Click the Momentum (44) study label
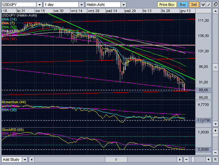Image resolution: width=219 pixels, height=165 pixels. [14, 102]
